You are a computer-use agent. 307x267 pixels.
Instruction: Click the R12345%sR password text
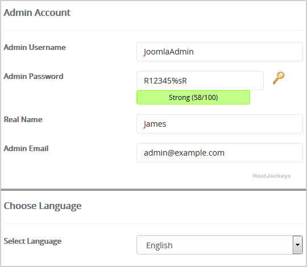pyautogui.click(x=165, y=81)
